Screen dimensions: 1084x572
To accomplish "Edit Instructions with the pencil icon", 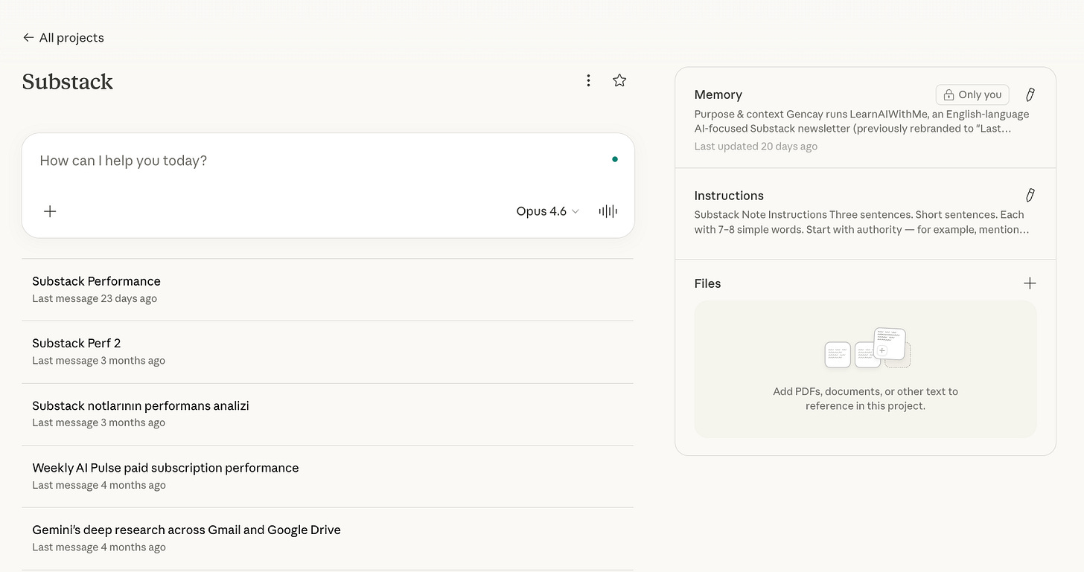I will [x=1030, y=195].
